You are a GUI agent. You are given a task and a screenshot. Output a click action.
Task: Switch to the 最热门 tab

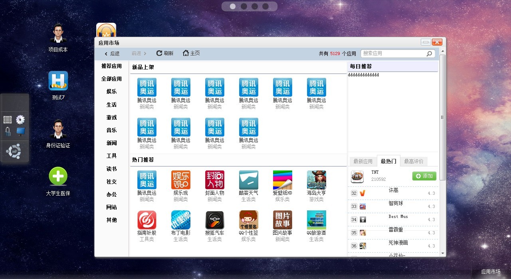coord(388,161)
